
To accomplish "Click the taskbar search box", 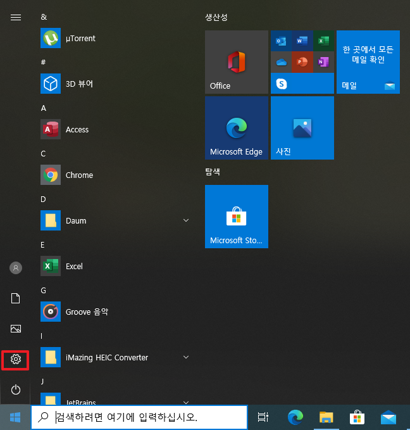I will pos(139,417).
